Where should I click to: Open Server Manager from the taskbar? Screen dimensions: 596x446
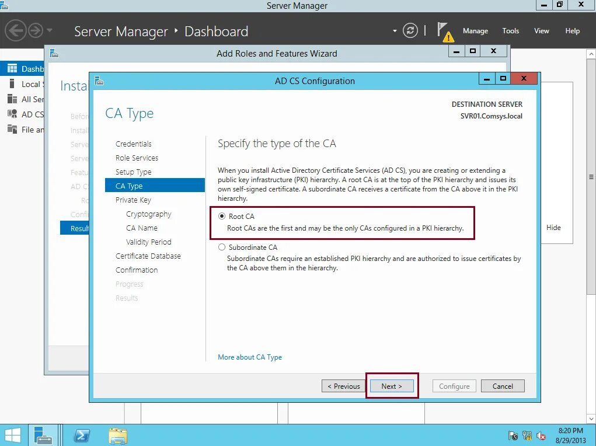coord(43,435)
